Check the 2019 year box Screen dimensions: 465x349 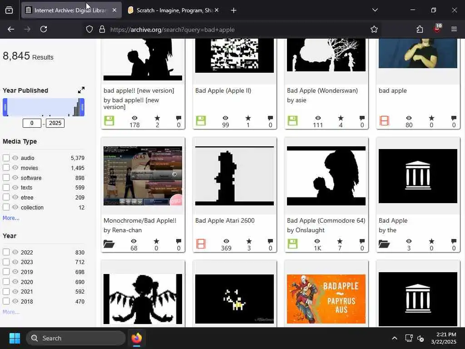(x=6, y=272)
